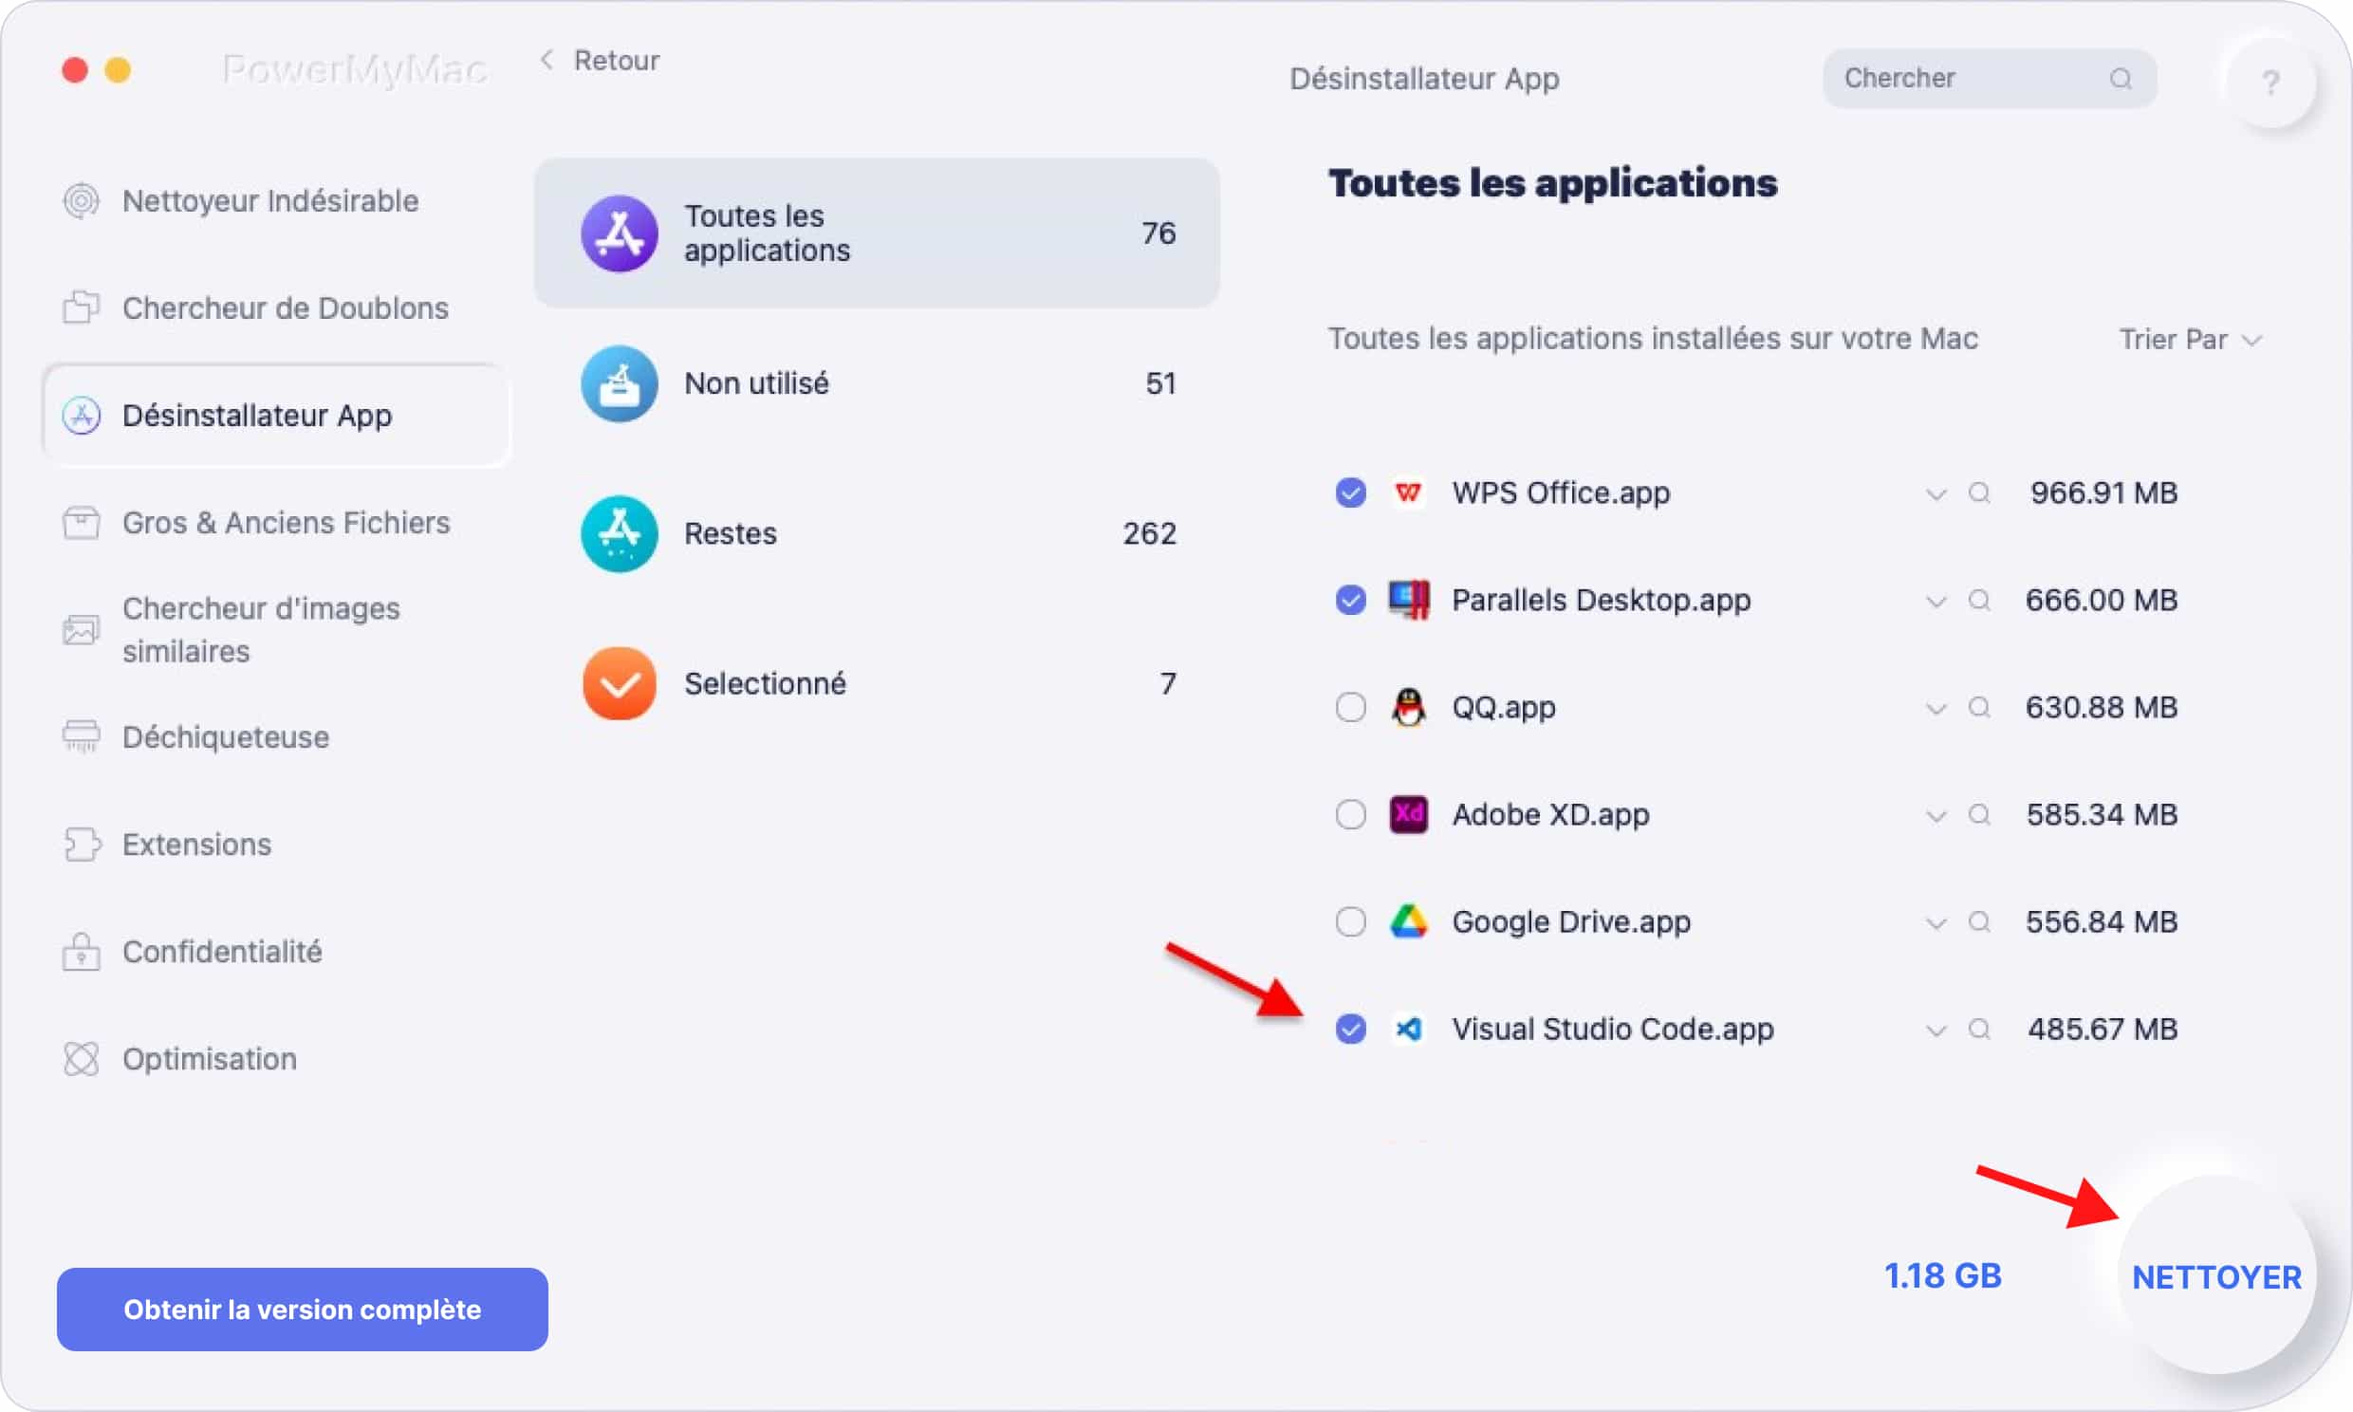
Task: Click the orange Selectionné checkmark icon
Action: coord(620,684)
